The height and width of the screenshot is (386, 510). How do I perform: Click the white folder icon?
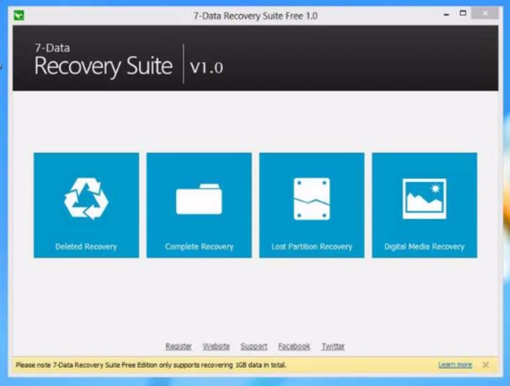click(x=199, y=199)
